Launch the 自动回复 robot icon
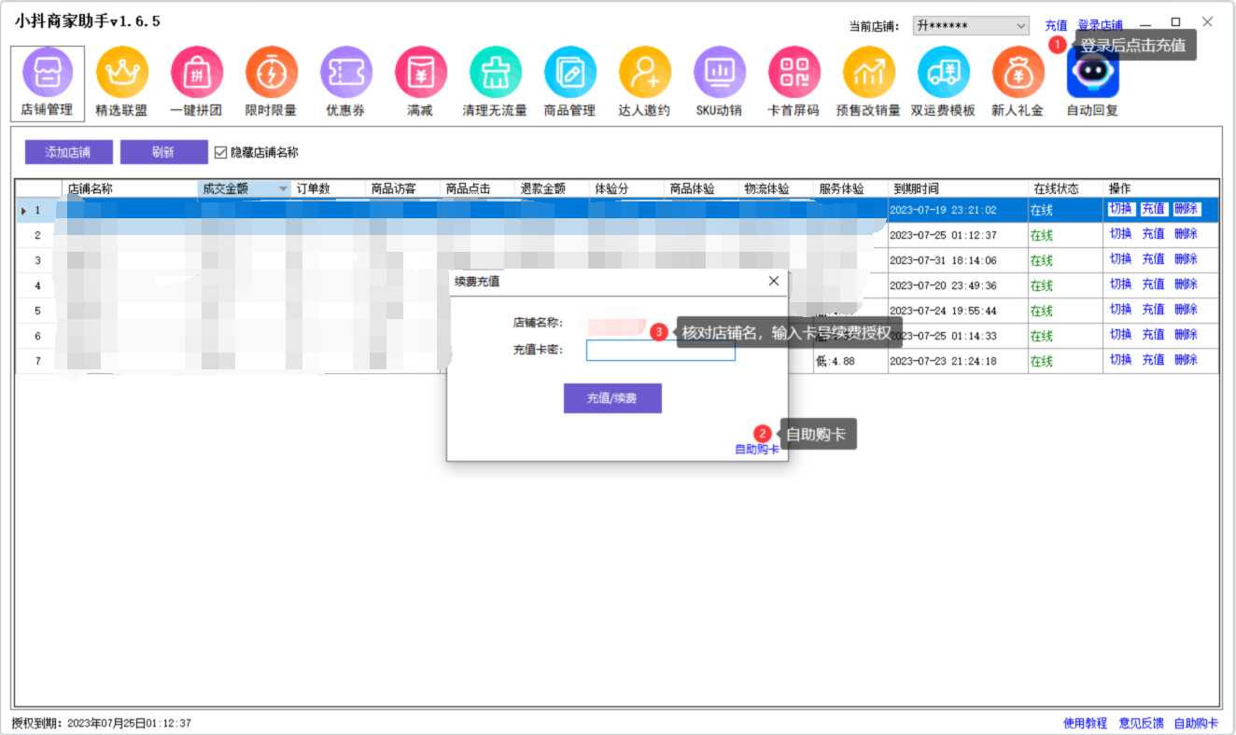The height and width of the screenshot is (735, 1236). 1092,73
